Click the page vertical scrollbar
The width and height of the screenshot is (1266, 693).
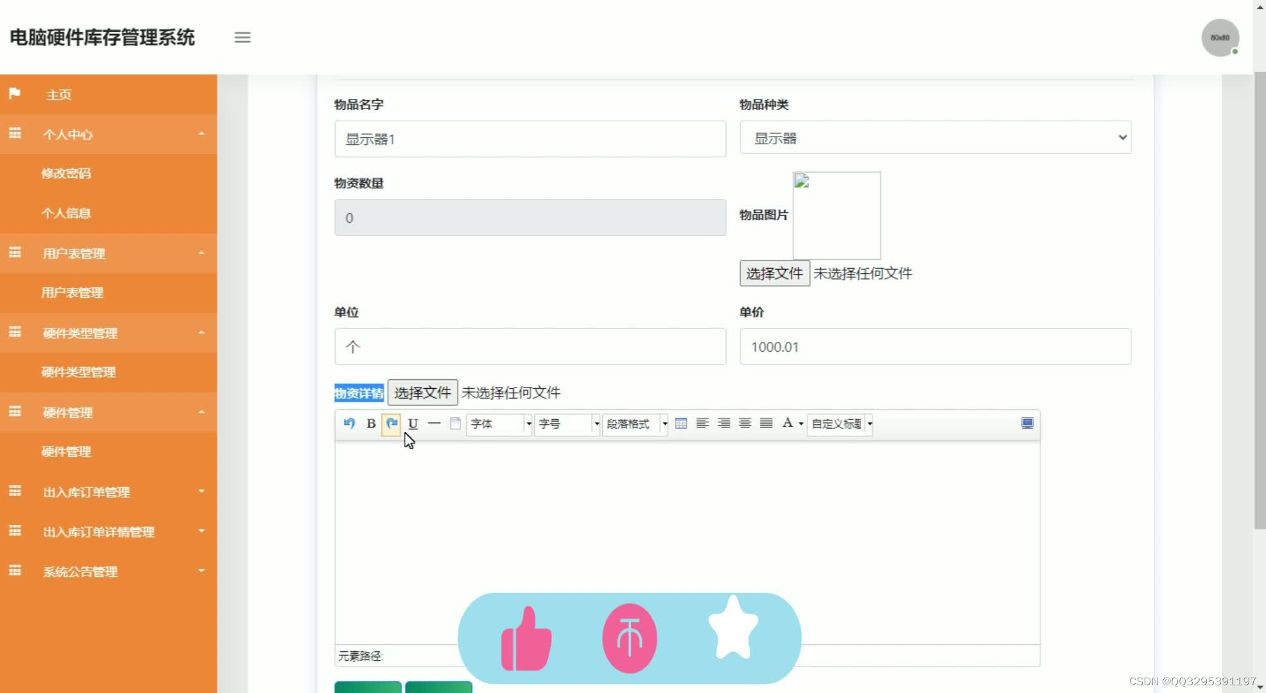click(x=1260, y=302)
